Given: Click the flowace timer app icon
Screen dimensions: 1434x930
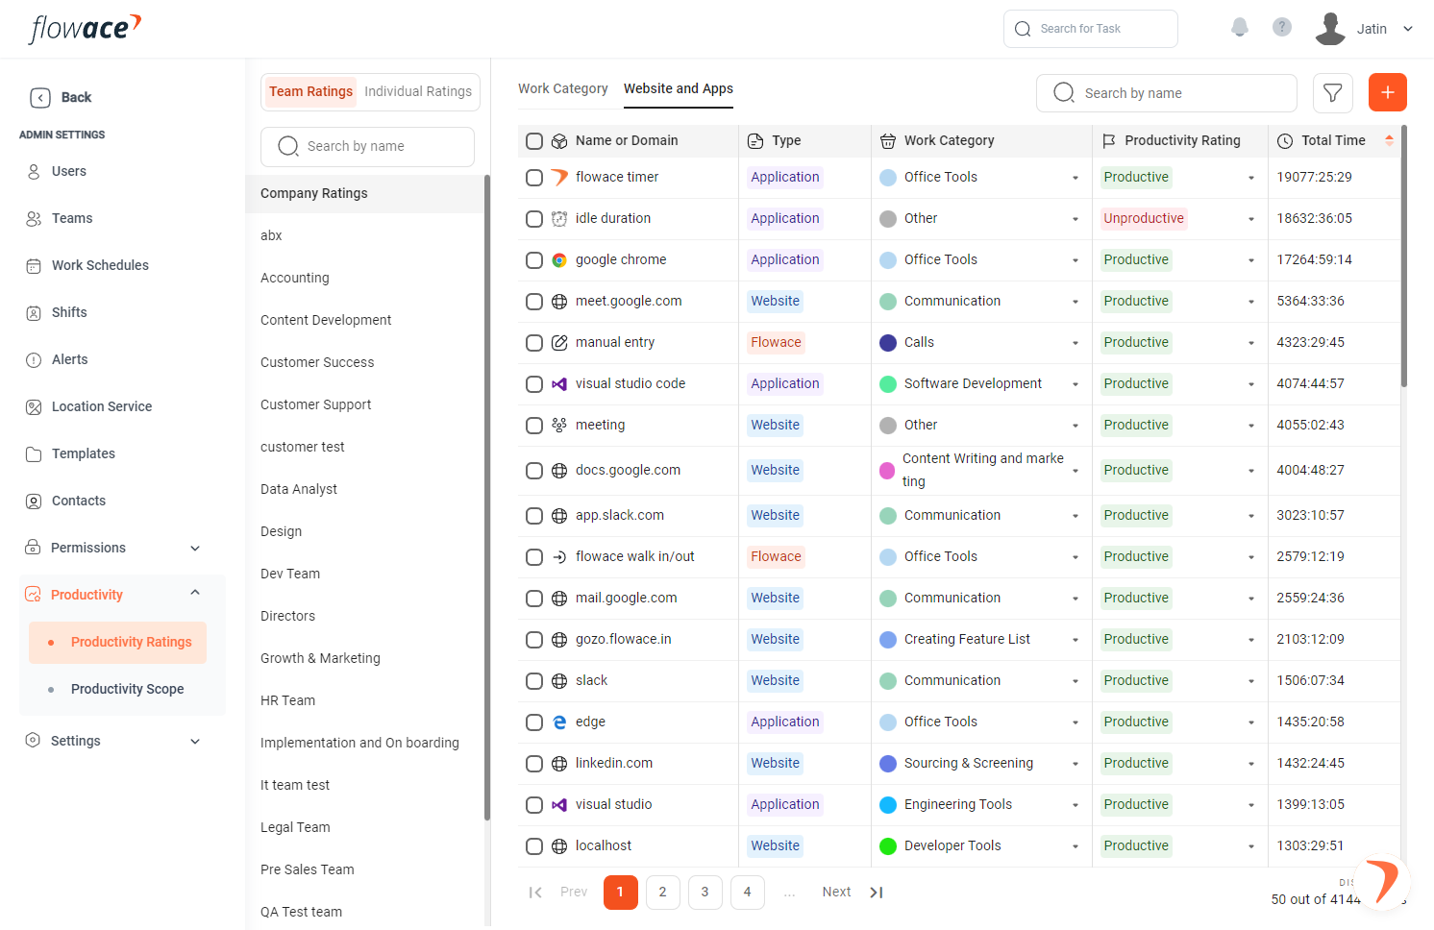Looking at the screenshot, I should [559, 178].
